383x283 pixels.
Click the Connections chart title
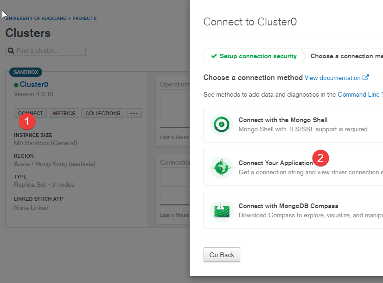pos(175,162)
